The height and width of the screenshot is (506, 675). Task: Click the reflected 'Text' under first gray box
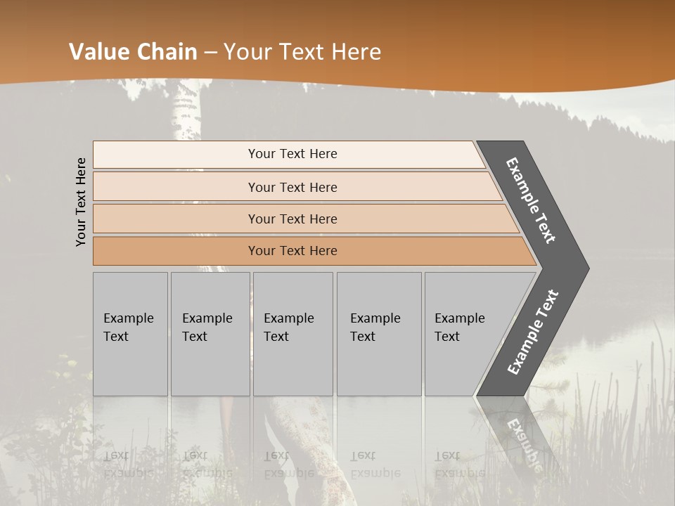point(116,455)
